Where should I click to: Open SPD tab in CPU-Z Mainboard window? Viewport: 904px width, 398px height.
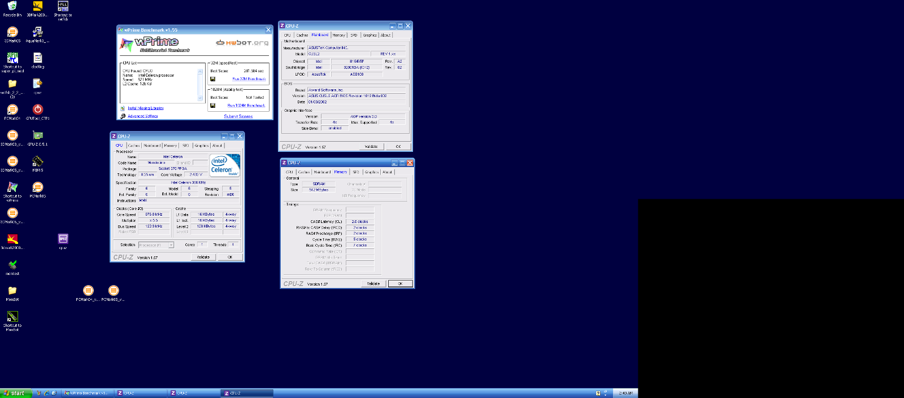point(354,35)
